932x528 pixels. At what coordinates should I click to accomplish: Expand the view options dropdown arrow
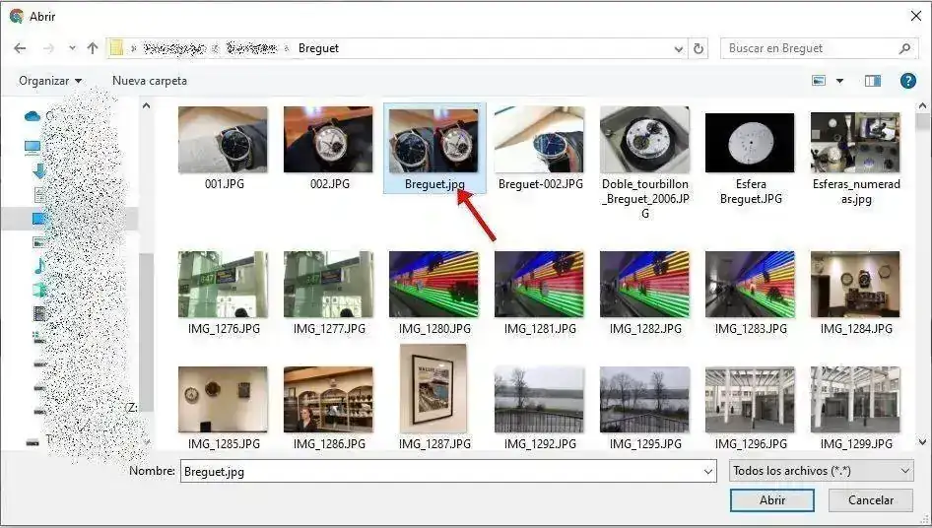840,81
